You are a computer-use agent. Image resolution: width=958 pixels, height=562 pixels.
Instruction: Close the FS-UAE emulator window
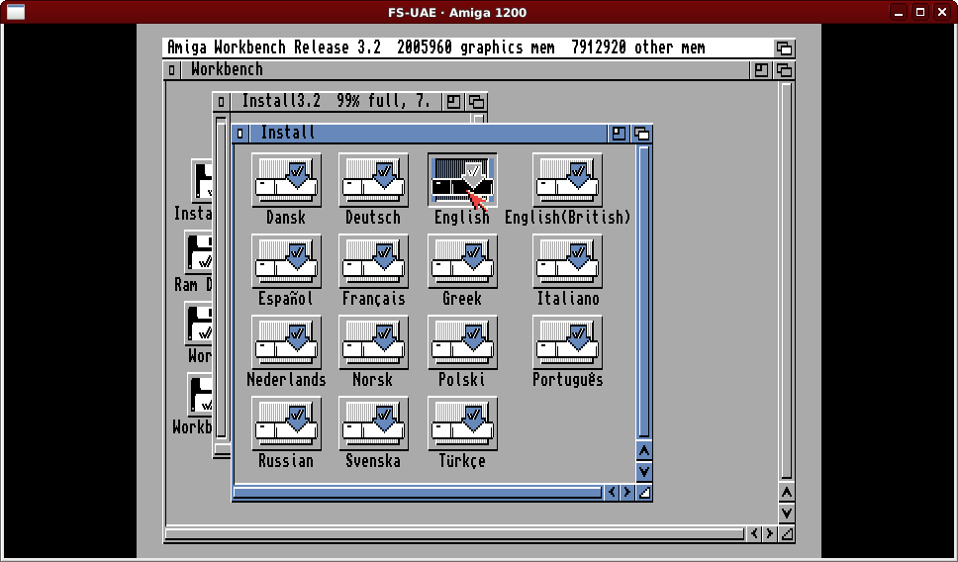click(942, 12)
